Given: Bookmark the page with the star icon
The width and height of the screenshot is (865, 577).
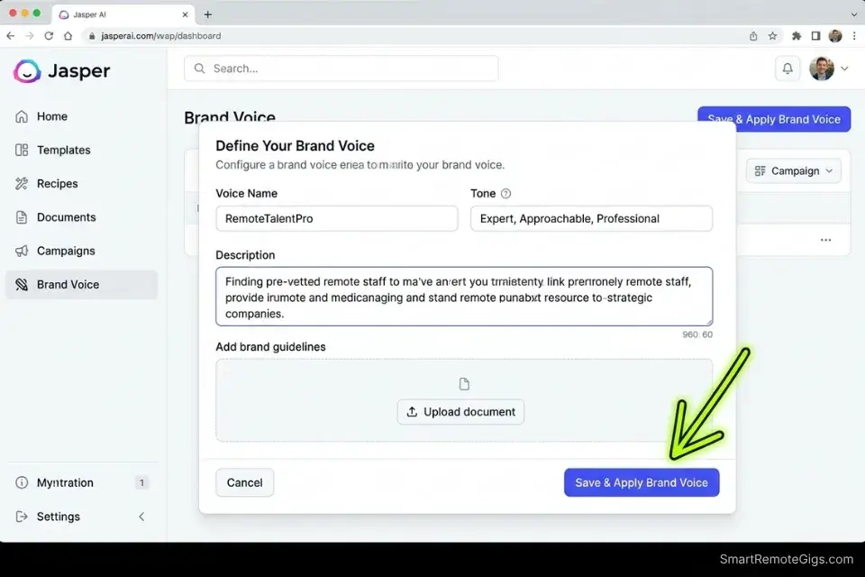Looking at the screenshot, I should [x=773, y=36].
